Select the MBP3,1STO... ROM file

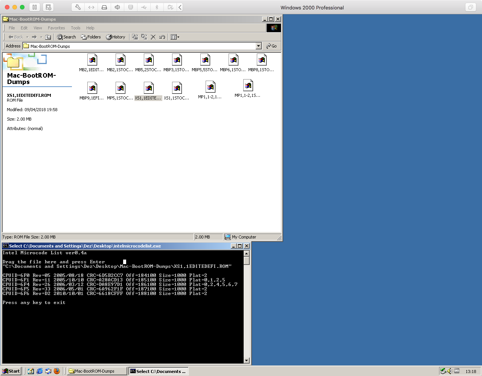177,63
